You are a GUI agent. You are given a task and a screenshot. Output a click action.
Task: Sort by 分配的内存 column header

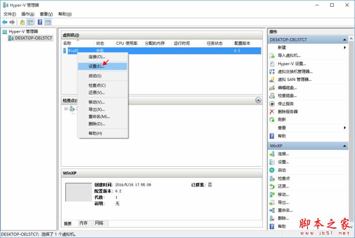pyautogui.click(x=158, y=43)
